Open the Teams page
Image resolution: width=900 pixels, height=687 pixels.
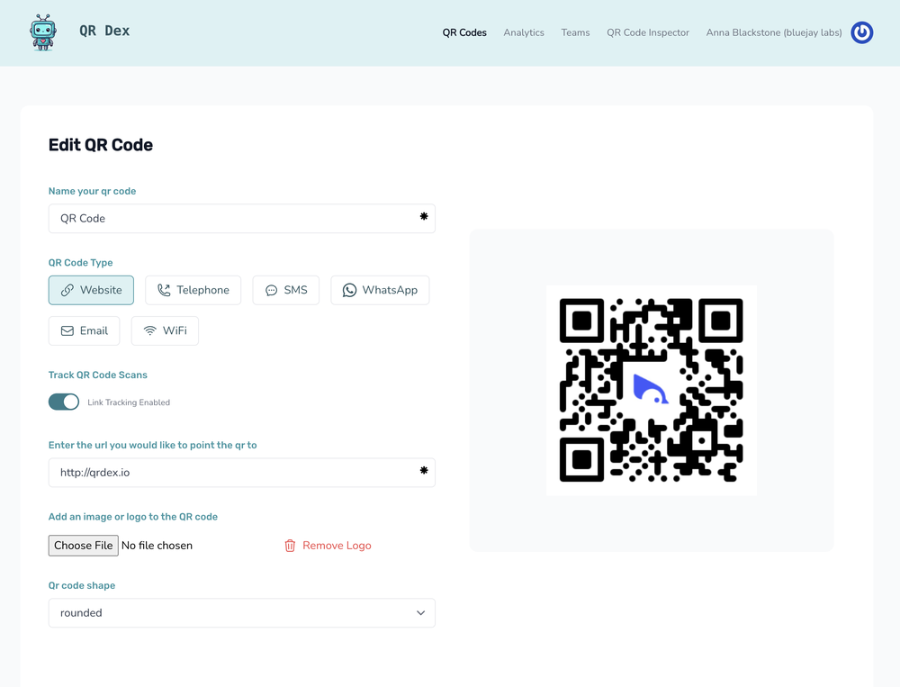575,32
